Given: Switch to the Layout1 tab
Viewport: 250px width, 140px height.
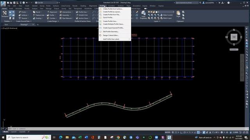Looking at the screenshot, I should point(14,132).
